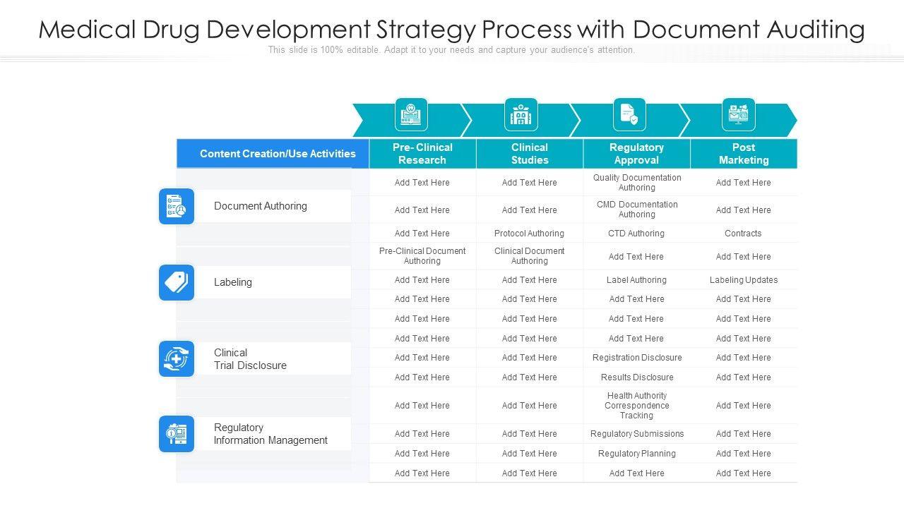Image resolution: width=904 pixels, height=508 pixels.
Task: Select the Clinical Trial Disclosure hands icon
Action: [x=177, y=358]
